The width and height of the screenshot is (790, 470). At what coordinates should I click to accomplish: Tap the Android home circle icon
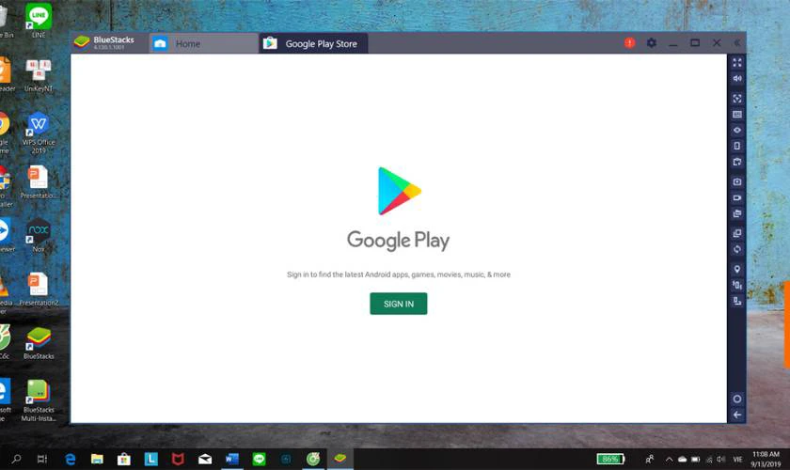click(737, 399)
